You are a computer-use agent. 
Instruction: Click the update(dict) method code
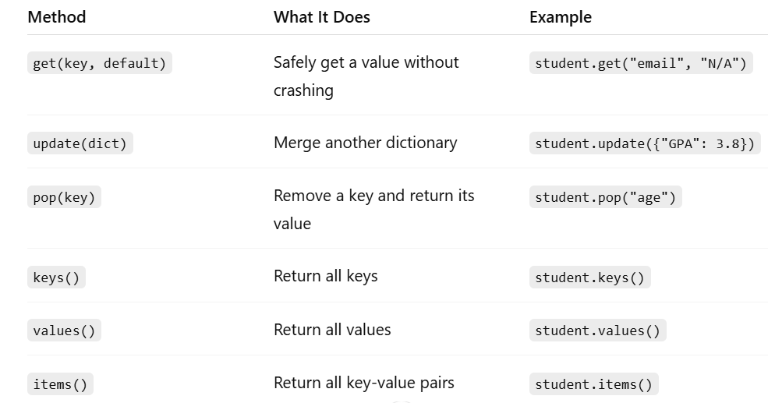tap(80, 143)
